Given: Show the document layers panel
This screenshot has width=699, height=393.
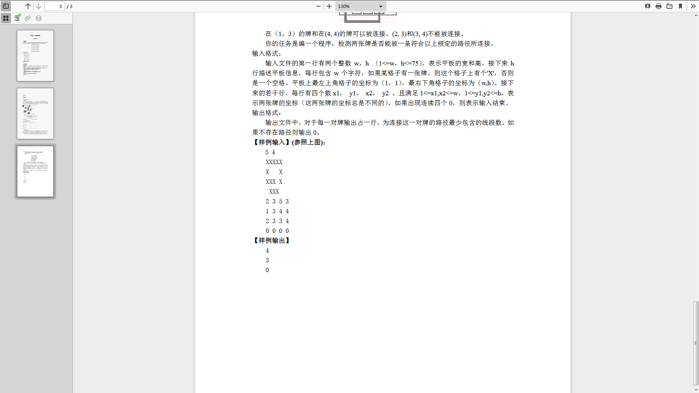Looking at the screenshot, I should [x=39, y=18].
